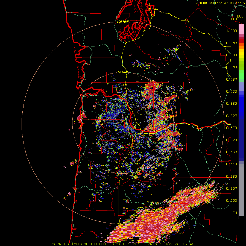246x246 pixels.
Task: Click the DCC label above the color scale
Action: [x=240, y=16]
